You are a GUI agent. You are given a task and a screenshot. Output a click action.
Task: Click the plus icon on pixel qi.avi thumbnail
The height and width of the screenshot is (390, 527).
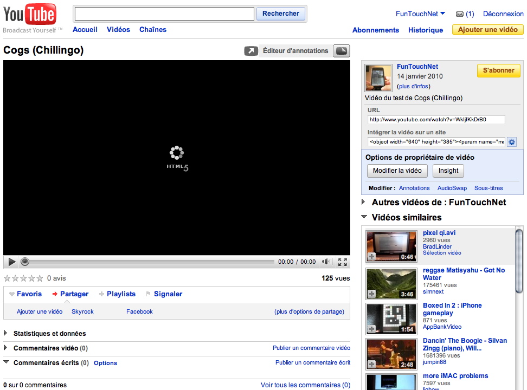point(371,257)
